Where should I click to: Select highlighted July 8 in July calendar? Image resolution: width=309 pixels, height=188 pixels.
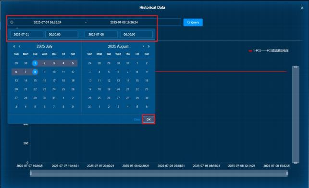[x=35, y=72]
